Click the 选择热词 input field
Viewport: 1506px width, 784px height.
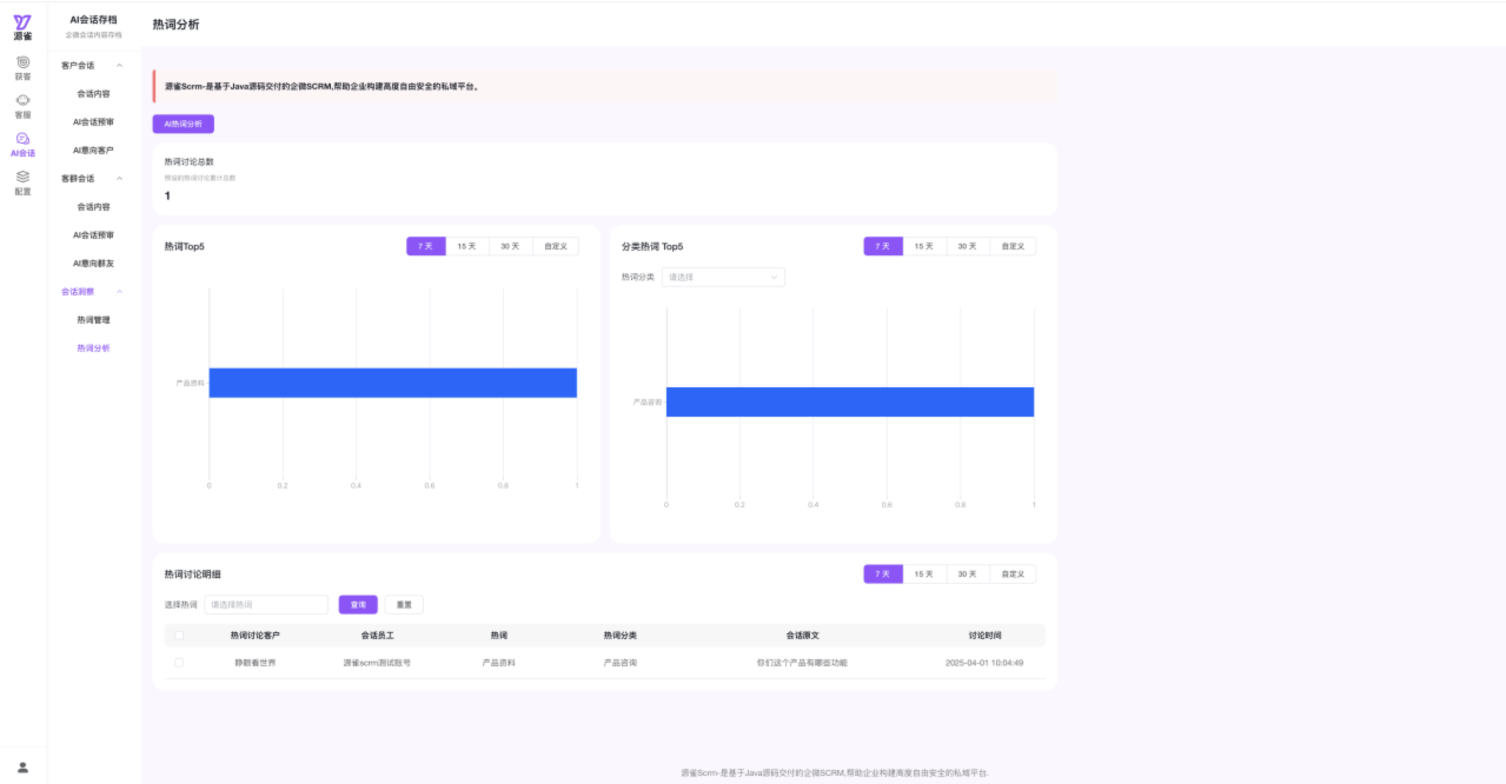pyautogui.click(x=266, y=605)
